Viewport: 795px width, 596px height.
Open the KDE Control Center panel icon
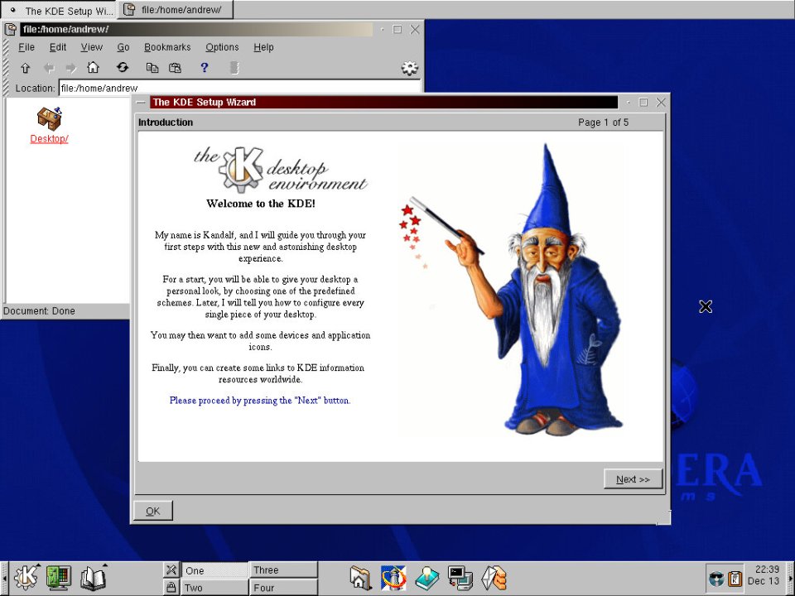[x=59, y=578]
